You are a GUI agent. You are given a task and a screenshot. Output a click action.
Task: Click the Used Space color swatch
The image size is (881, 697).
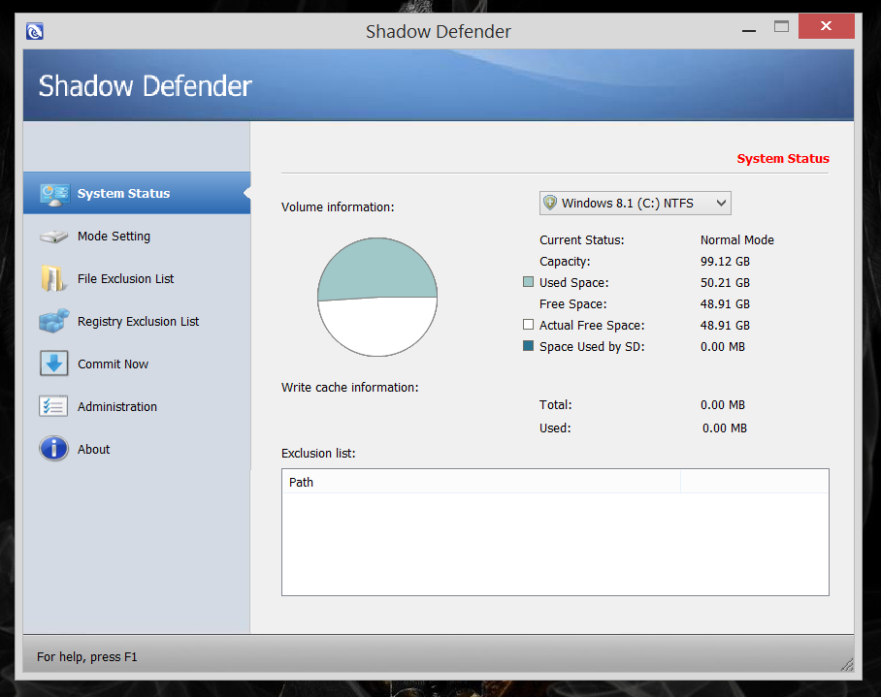[528, 282]
